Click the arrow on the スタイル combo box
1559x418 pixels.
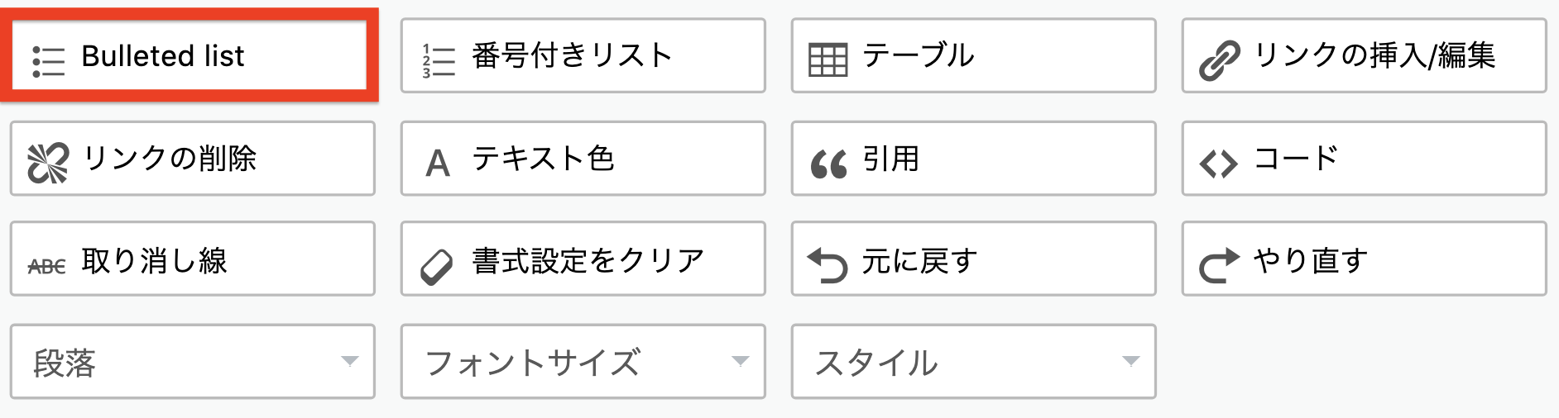click(1130, 361)
